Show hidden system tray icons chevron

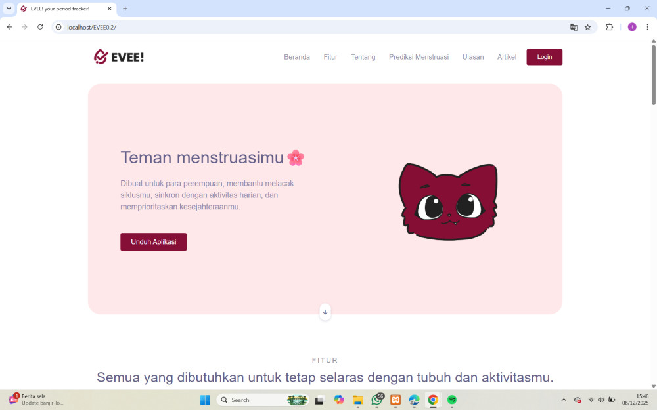coord(563,400)
